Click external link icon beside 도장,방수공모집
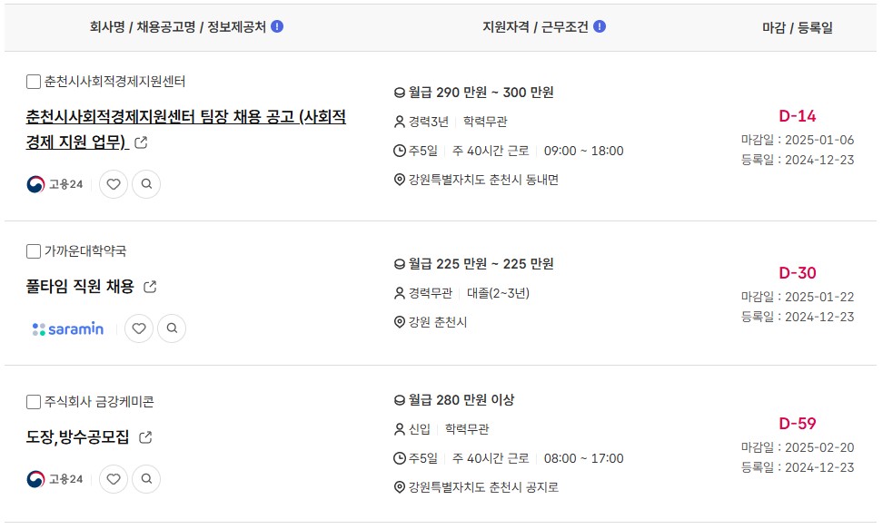The width and height of the screenshot is (883, 529). (x=145, y=437)
